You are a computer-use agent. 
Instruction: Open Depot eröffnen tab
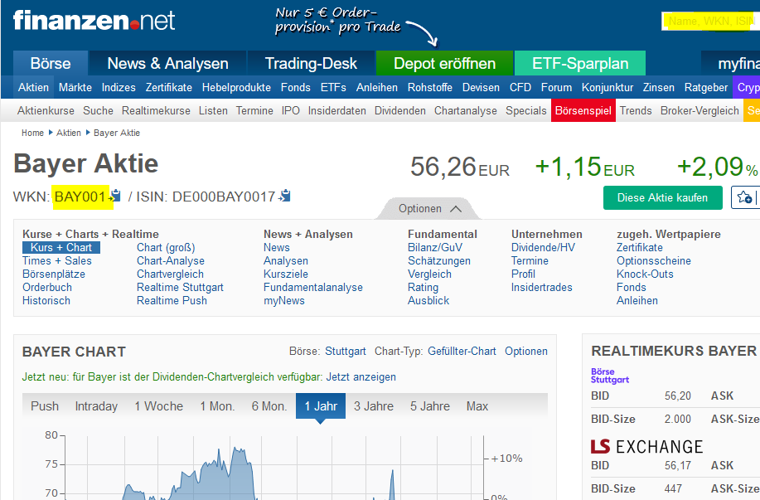point(444,63)
